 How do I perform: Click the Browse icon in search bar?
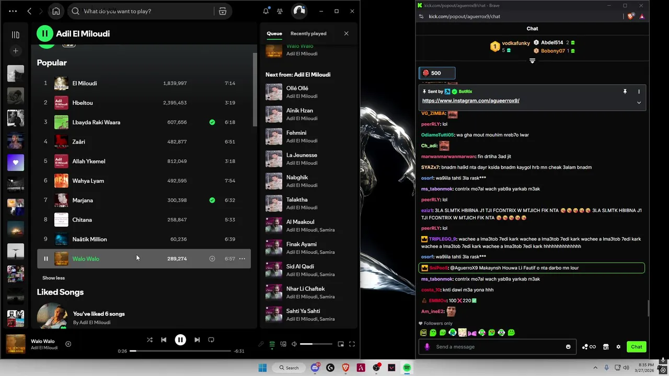pyautogui.click(x=223, y=11)
